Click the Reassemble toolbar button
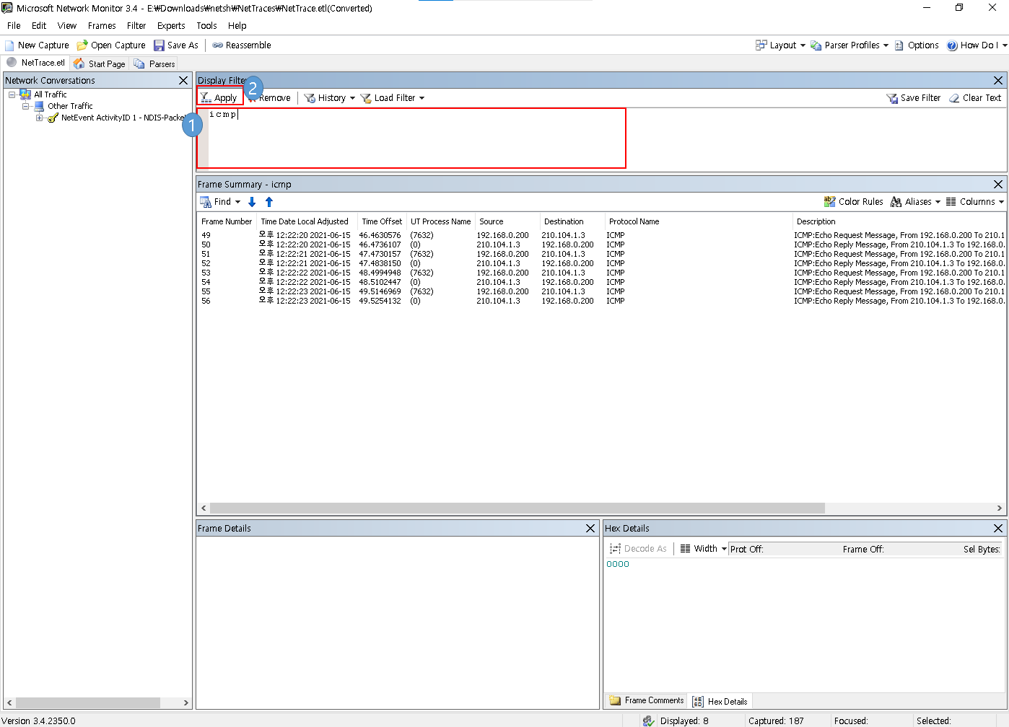The width and height of the screenshot is (1009, 727). coord(241,45)
